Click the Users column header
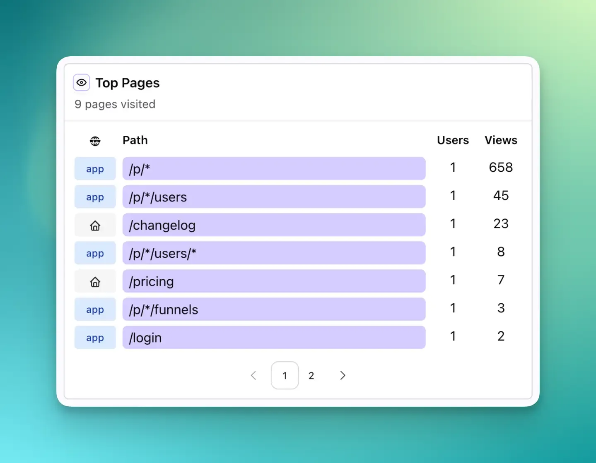Image resolution: width=596 pixels, height=463 pixels. click(453, 140)
